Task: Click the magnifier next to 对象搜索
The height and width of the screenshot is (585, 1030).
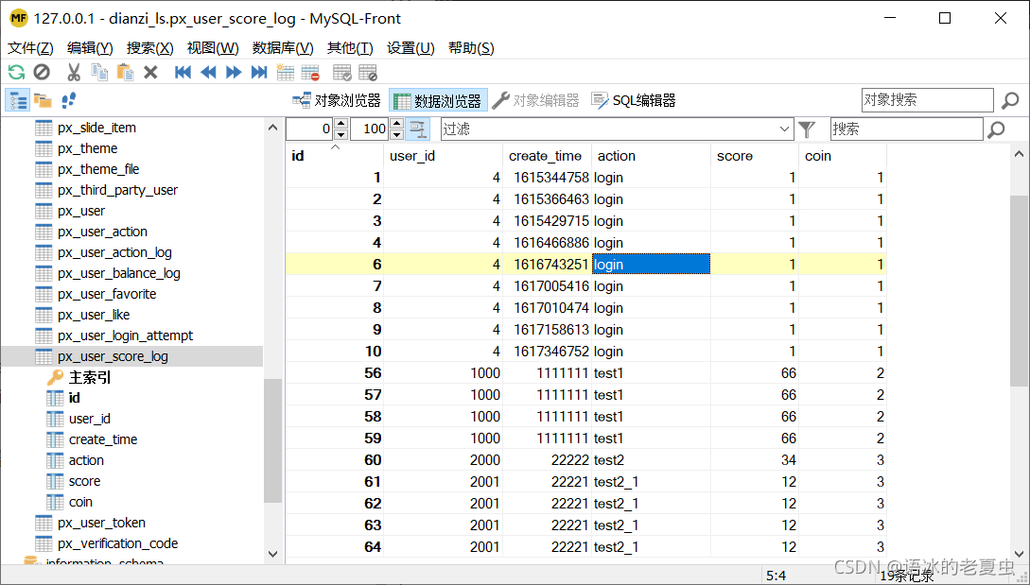Action: click(x=1010, y=100)
